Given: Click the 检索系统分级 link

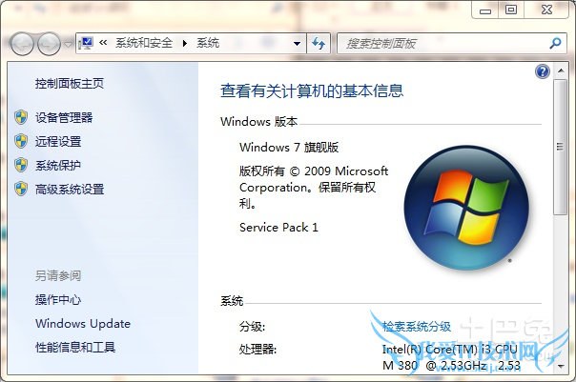Looking at the screenshot, I should point(416,327).
